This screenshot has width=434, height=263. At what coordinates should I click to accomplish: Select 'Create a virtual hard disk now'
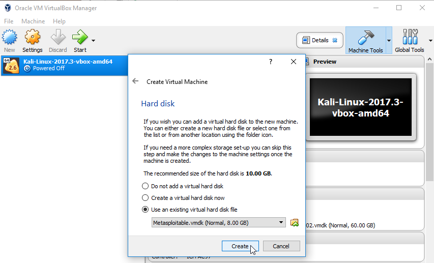(x=146, y=198)
